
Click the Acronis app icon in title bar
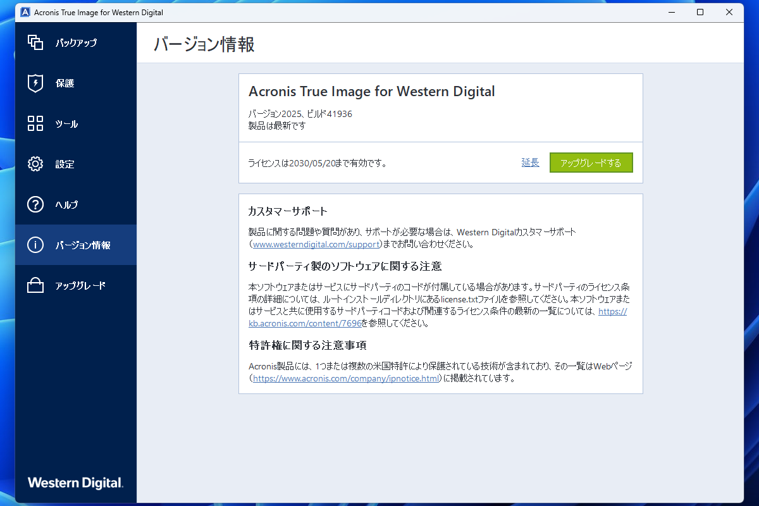(x=24, y=12)
